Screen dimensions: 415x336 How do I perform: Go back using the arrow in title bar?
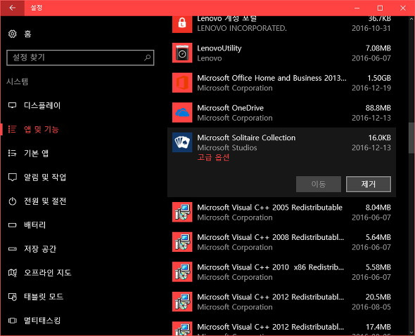click(12, 8)
